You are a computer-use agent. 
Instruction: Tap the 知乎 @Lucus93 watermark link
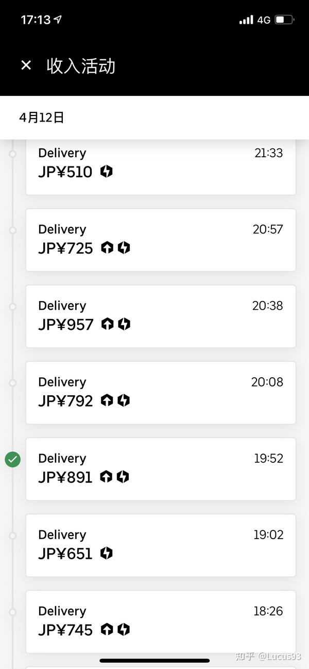(268, 657)
